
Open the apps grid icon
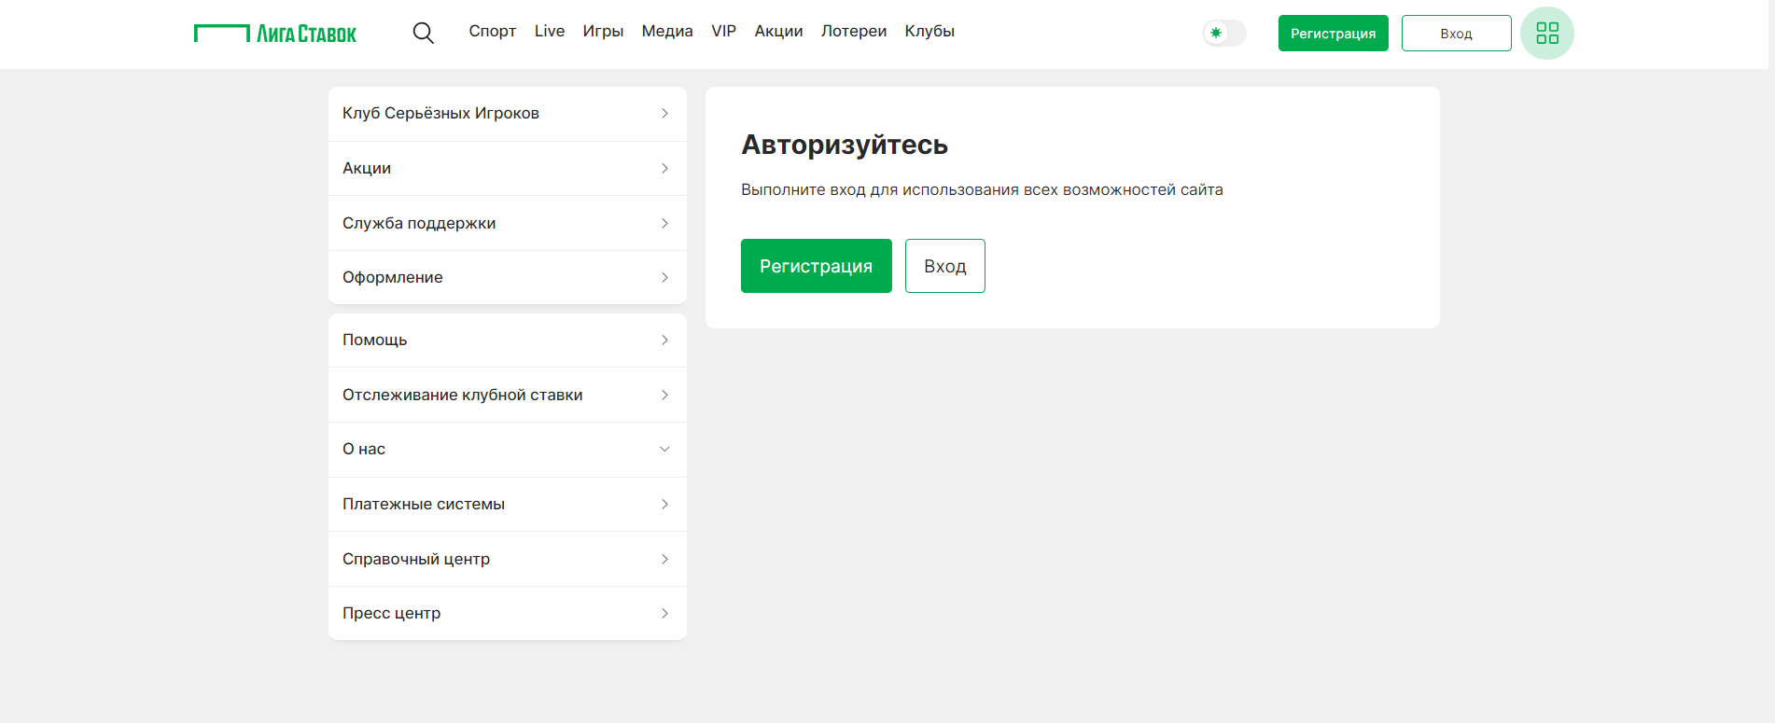pyautogui.click(x=1546, y=34)
